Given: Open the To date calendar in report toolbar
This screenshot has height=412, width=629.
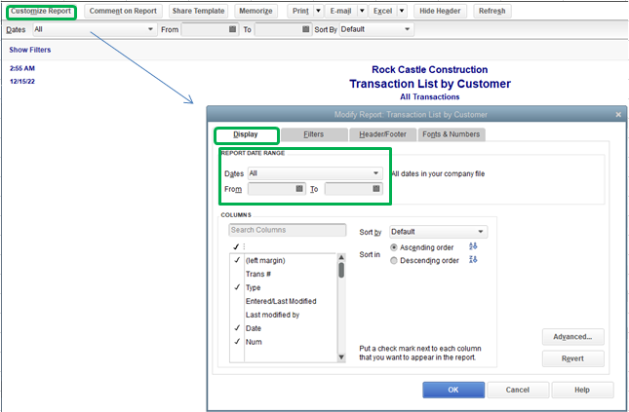Looking at the screenshot, I should pos(305,29).
